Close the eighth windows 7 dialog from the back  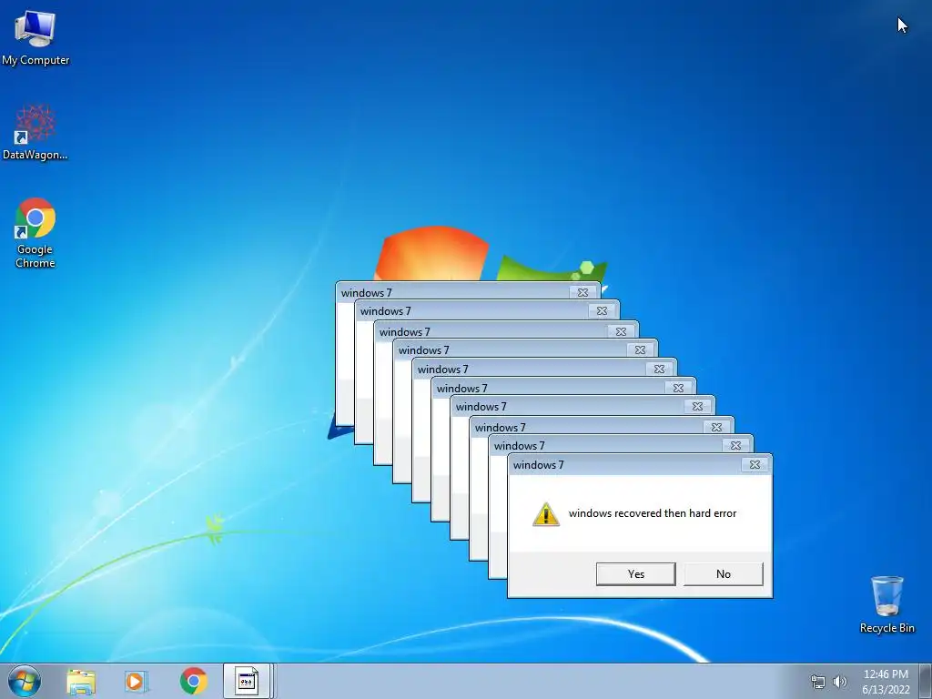[716, 428]
